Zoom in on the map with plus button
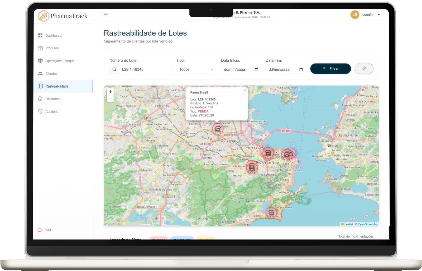Screen dimensions: 422x271 click(110, 92)
